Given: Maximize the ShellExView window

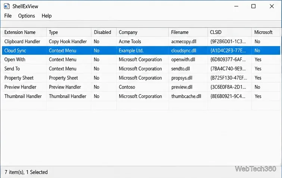Looking at the screenshot, I should 253,6.
